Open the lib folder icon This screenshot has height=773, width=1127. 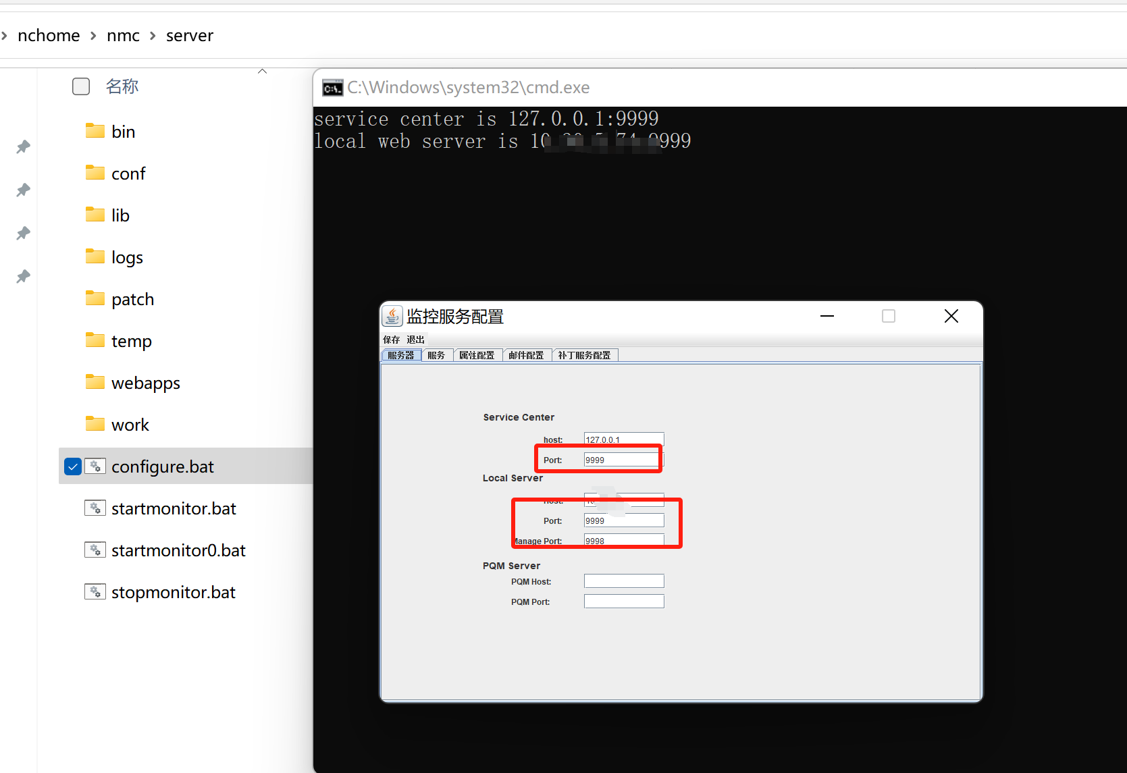95,215
